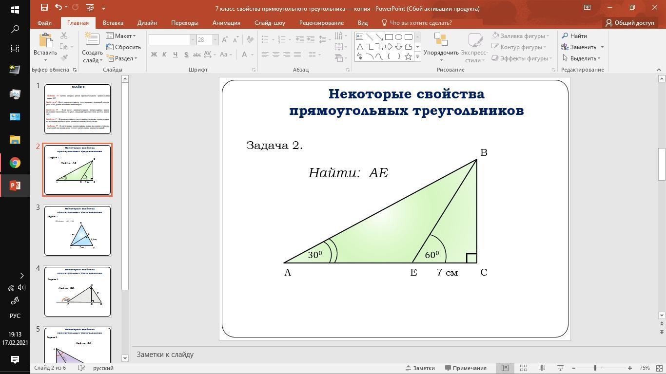This screenshot has height=374, width=666.
Task: Click the Save icon in quick access toolbar
Action: (x=44, y=7)
